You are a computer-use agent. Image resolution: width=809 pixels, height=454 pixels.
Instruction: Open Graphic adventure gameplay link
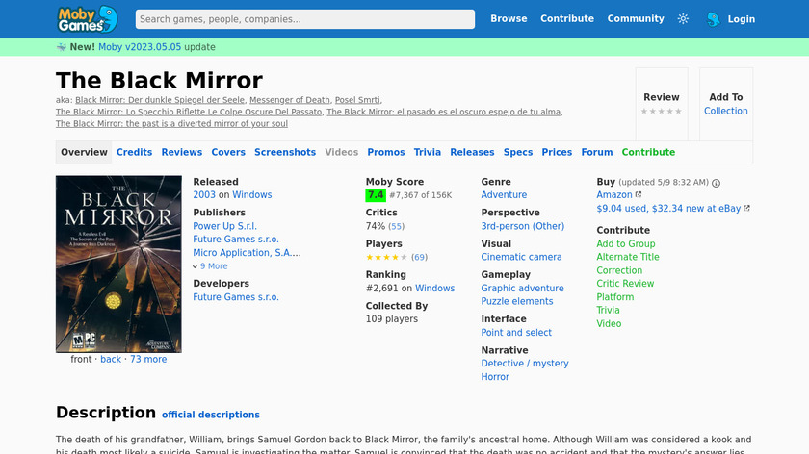click(522, 288)
